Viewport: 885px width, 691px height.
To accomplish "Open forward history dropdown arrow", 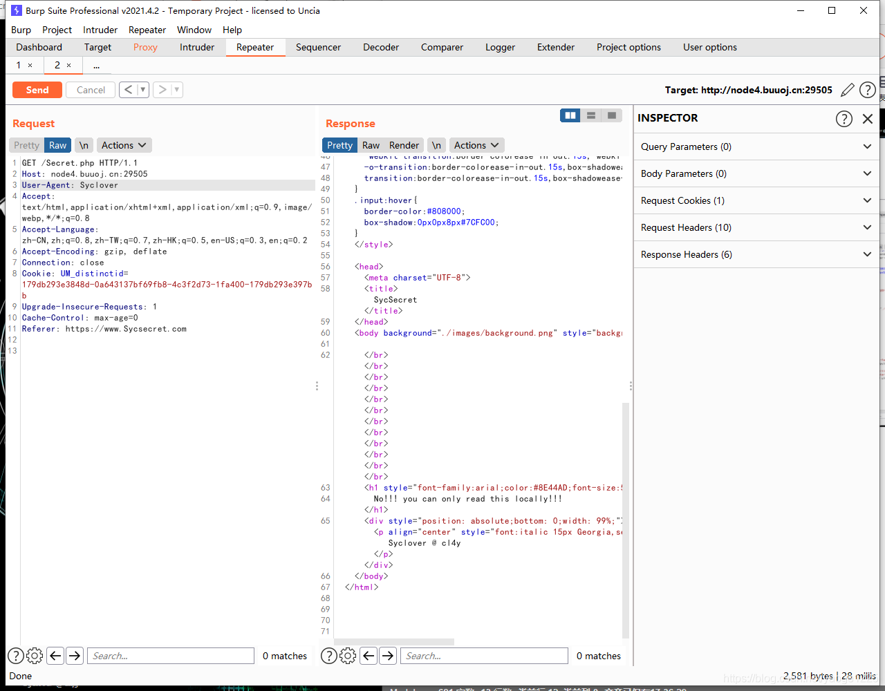I will click(x=177, y=89).
